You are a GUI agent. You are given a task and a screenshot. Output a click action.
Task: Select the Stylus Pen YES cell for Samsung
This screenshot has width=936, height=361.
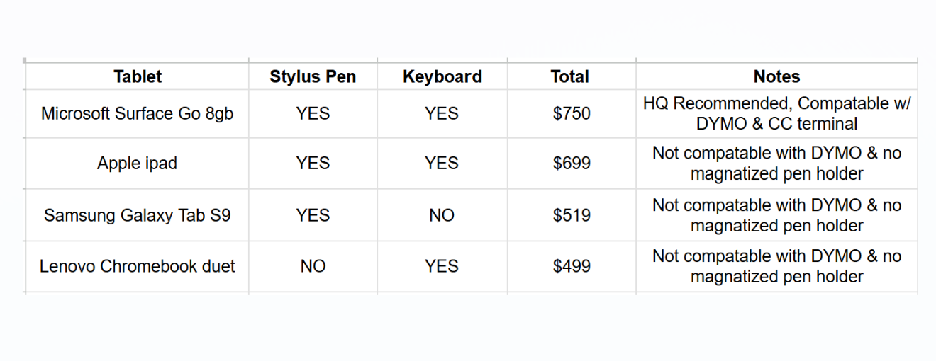point(313,215)
